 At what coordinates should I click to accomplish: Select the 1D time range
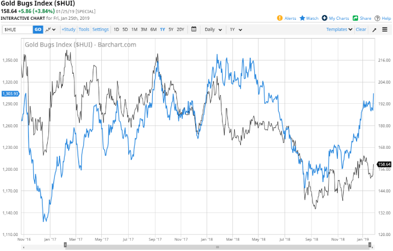point(116,29)
